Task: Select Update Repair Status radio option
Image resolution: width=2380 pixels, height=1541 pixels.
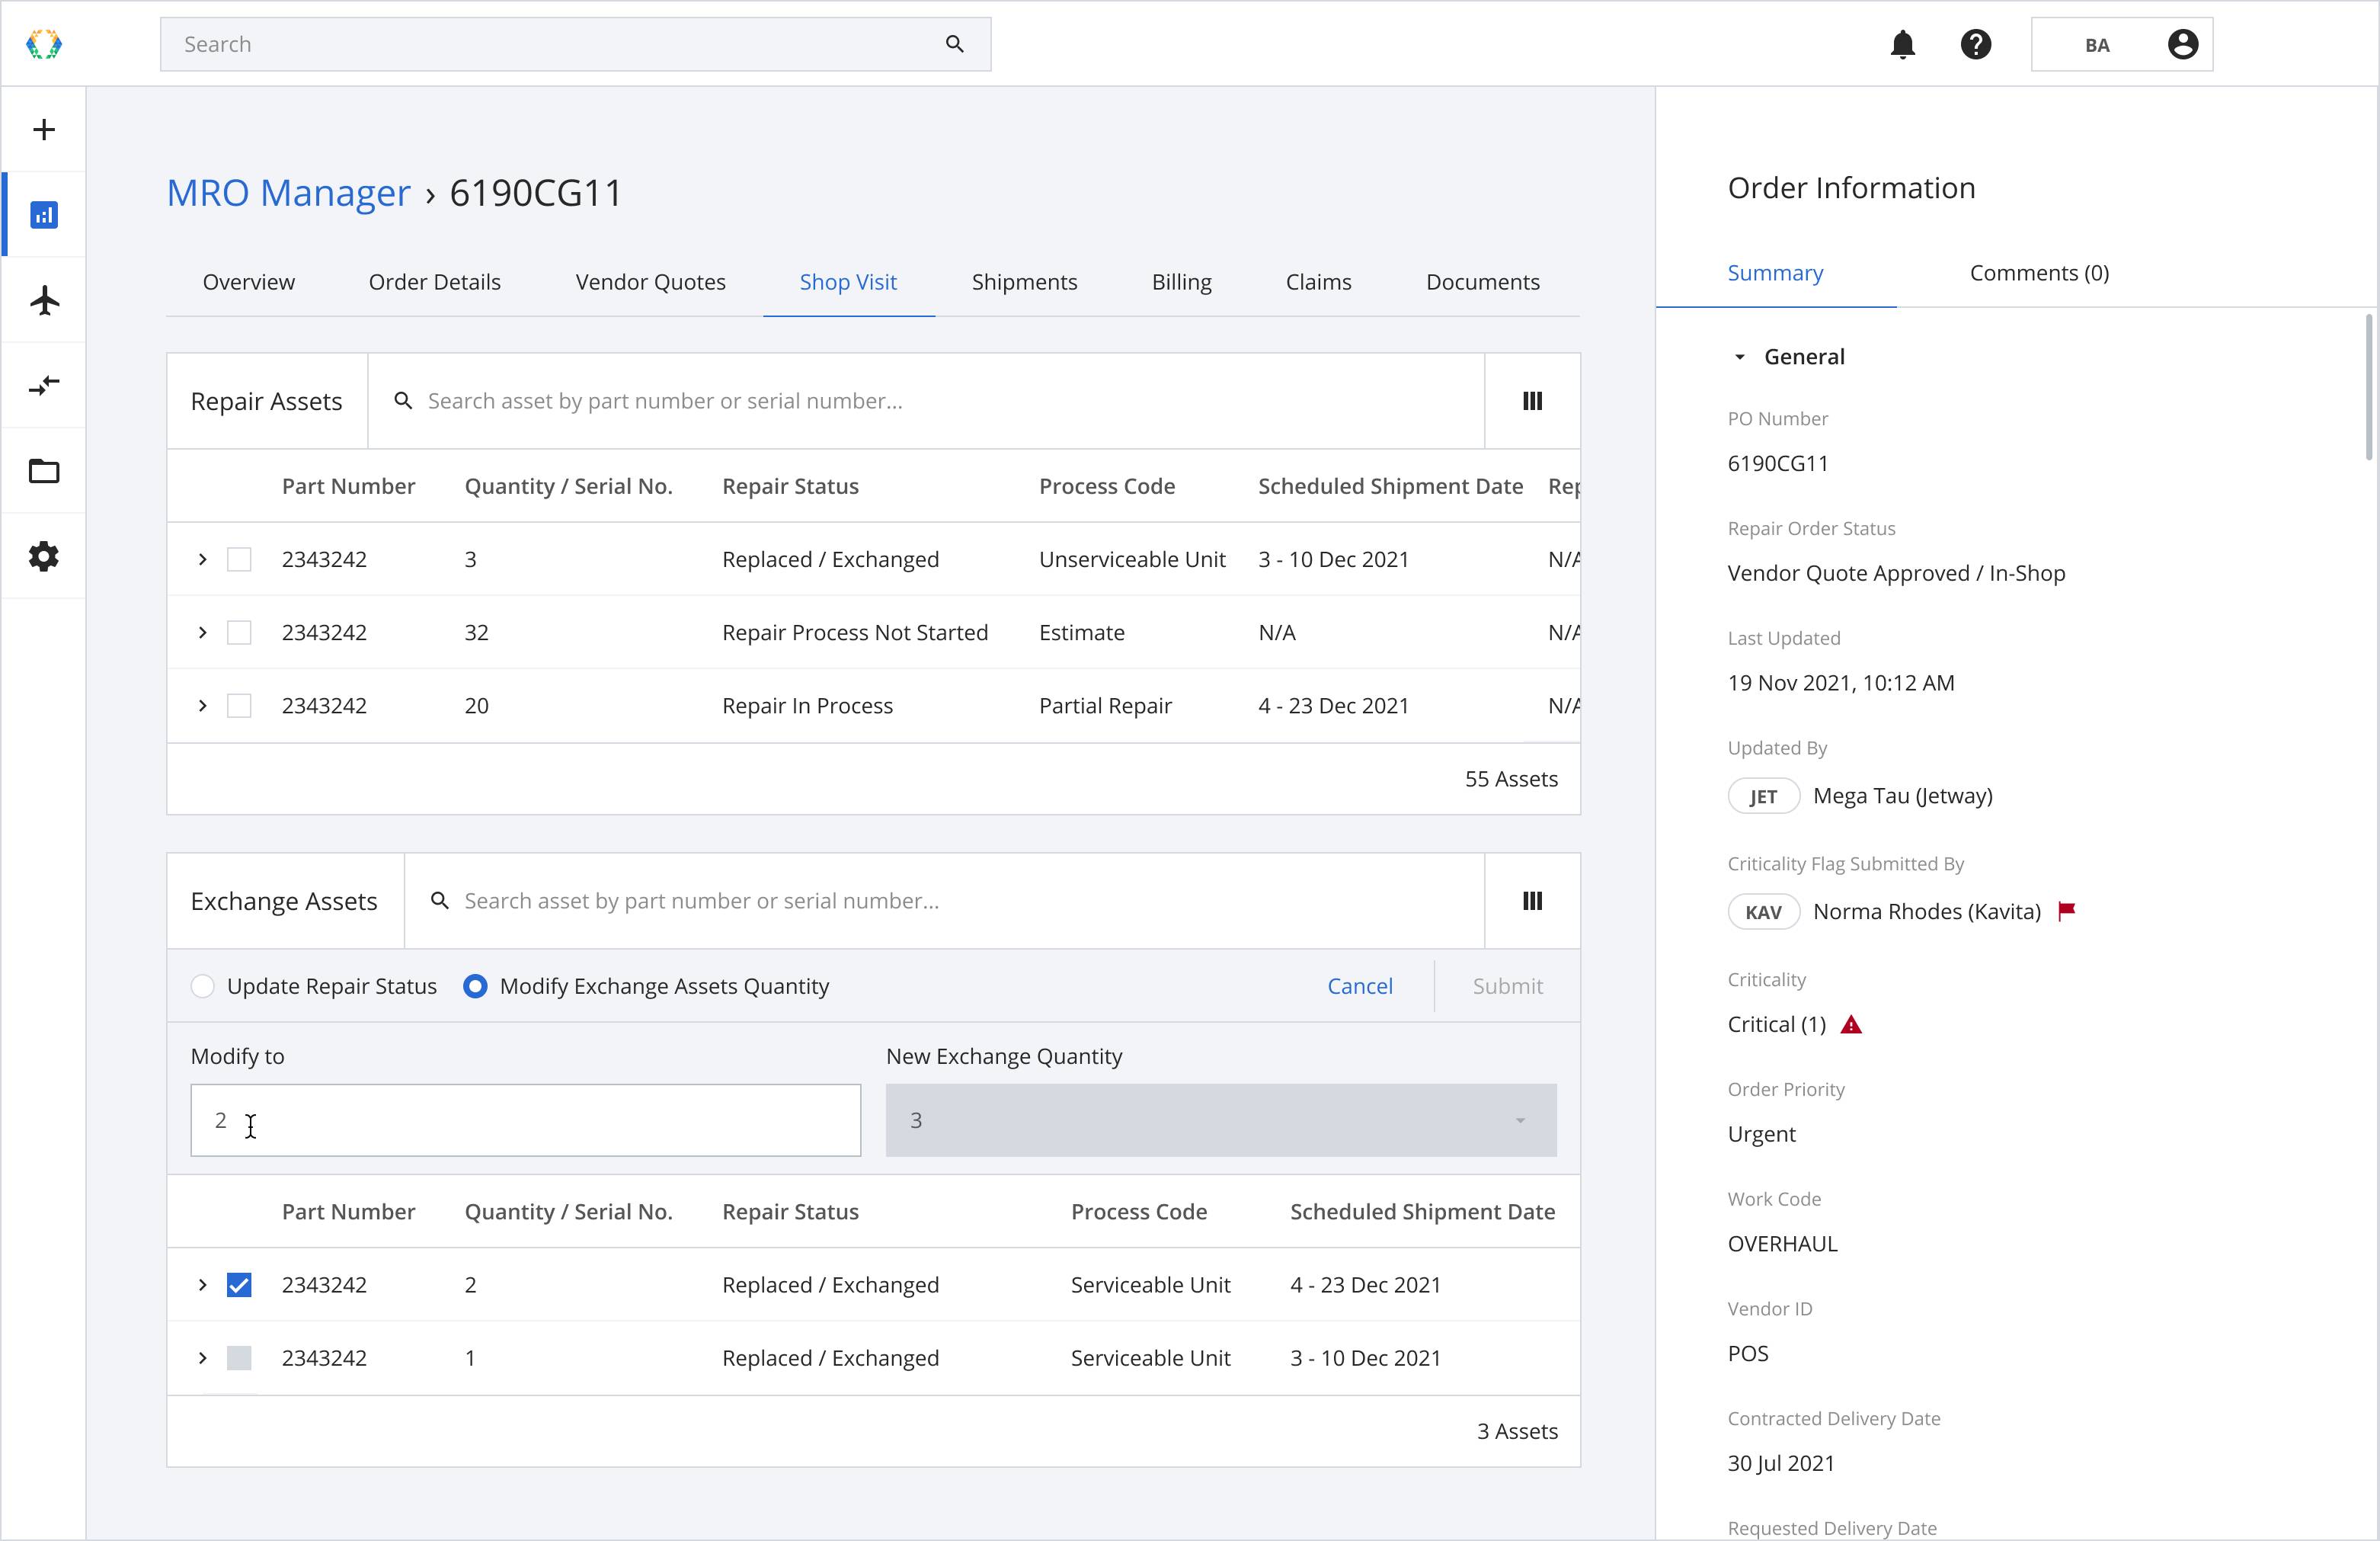Action: tap(203, 985)
